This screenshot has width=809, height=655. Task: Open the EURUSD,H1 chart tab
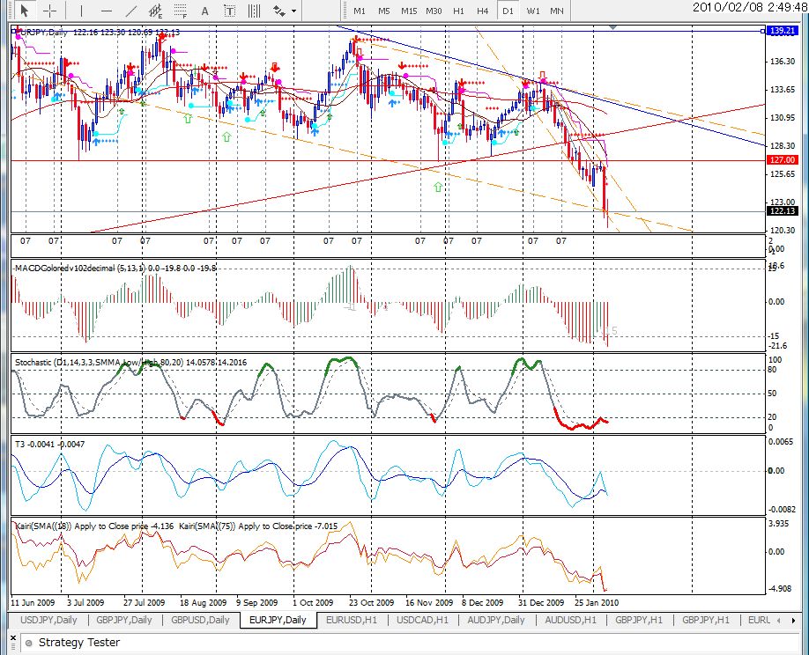coord(352,620)
